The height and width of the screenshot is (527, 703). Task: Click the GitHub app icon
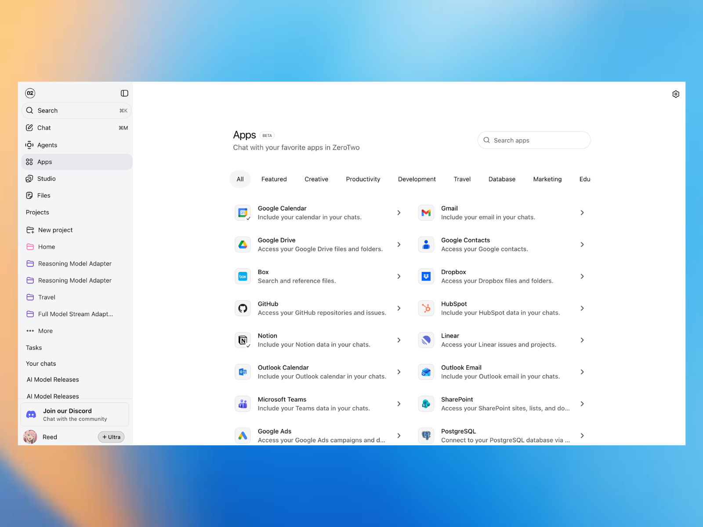[x=243, y=308]
